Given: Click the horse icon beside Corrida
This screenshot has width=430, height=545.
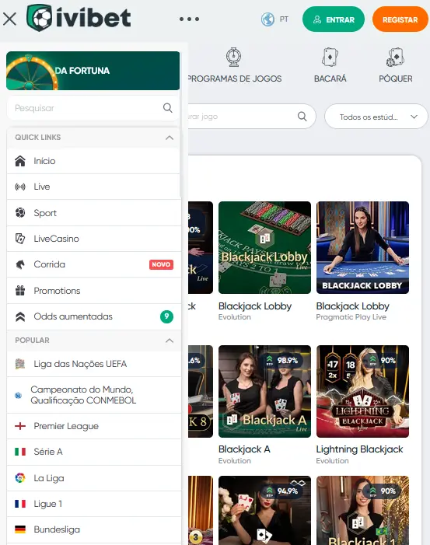Looking at the screenshot, I should [x=20, y=264].
